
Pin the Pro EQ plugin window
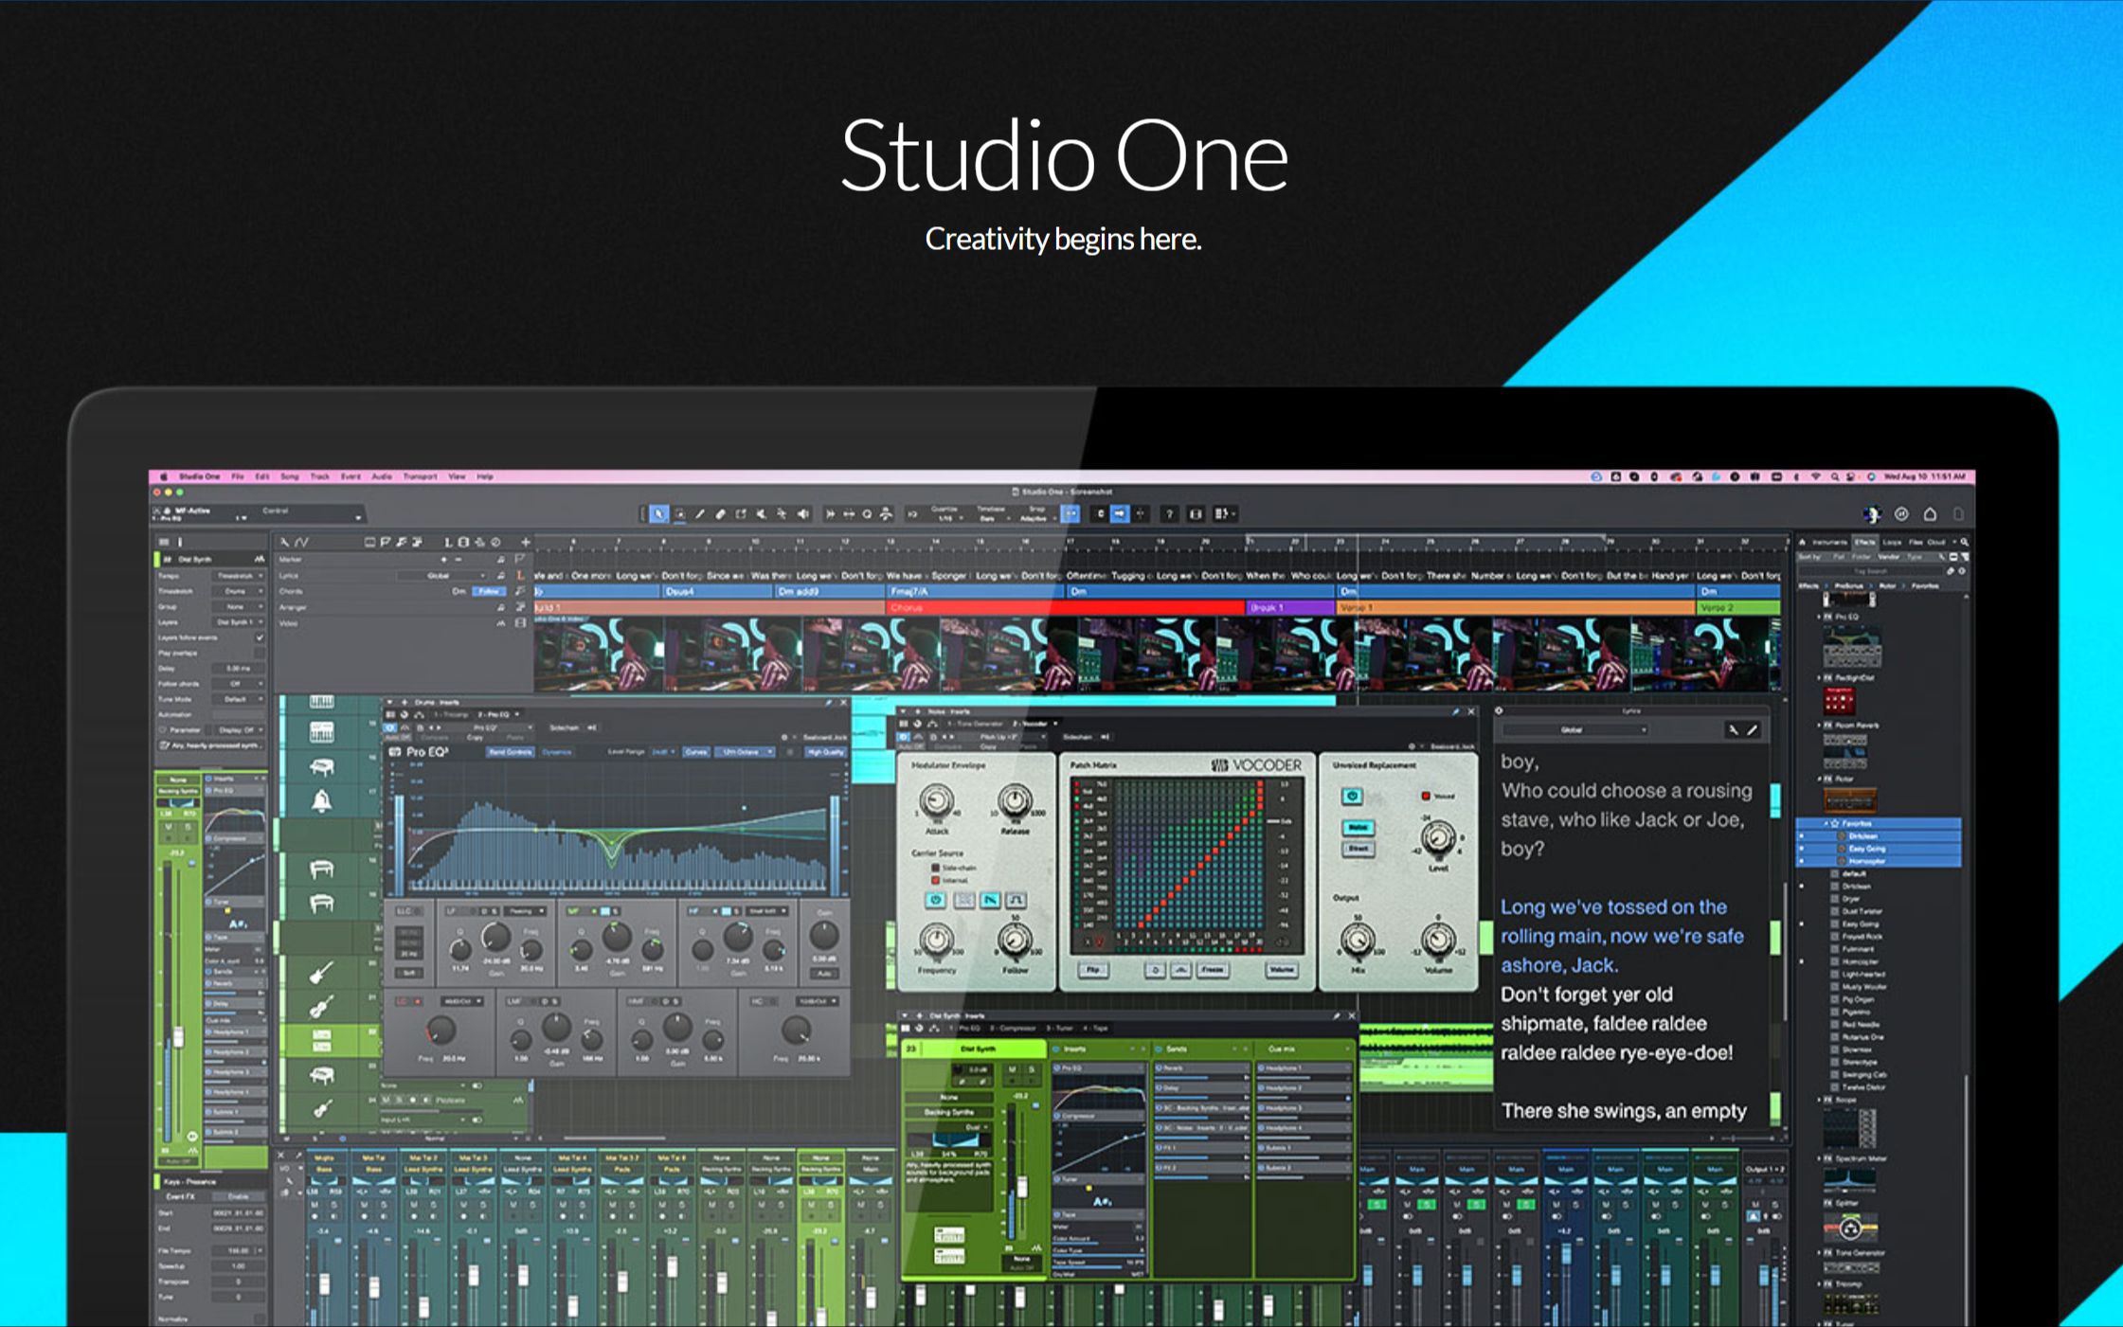point(828,703)
